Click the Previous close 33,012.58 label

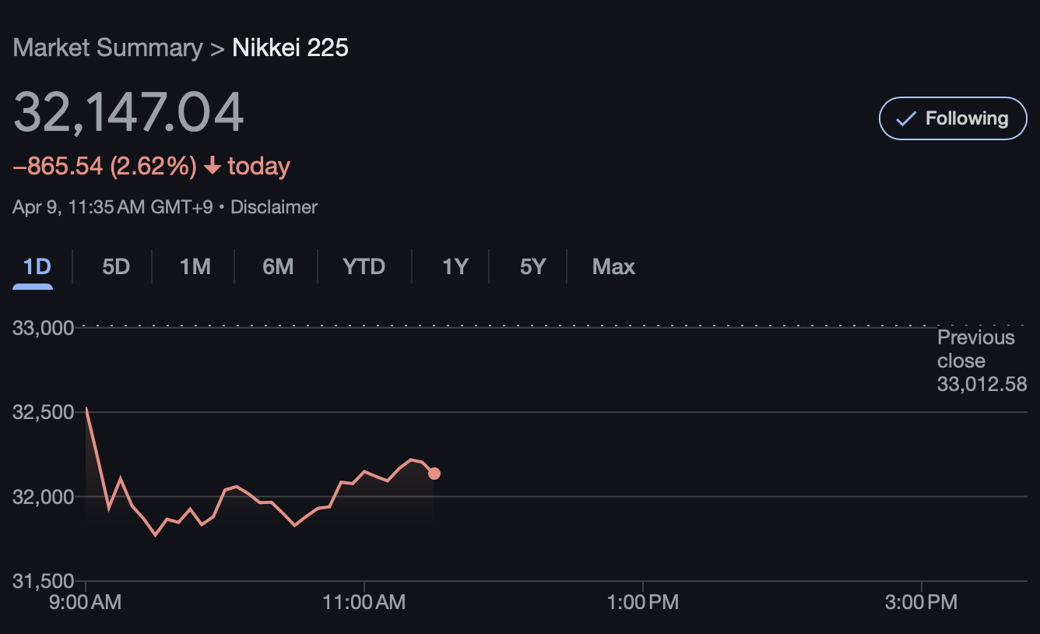[x=982, y=361]
